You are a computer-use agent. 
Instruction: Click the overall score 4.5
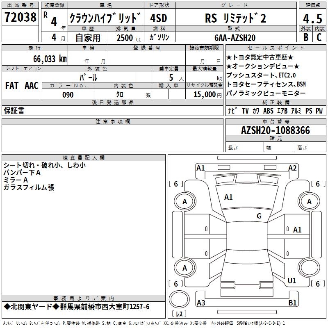(x=312, y=18)
